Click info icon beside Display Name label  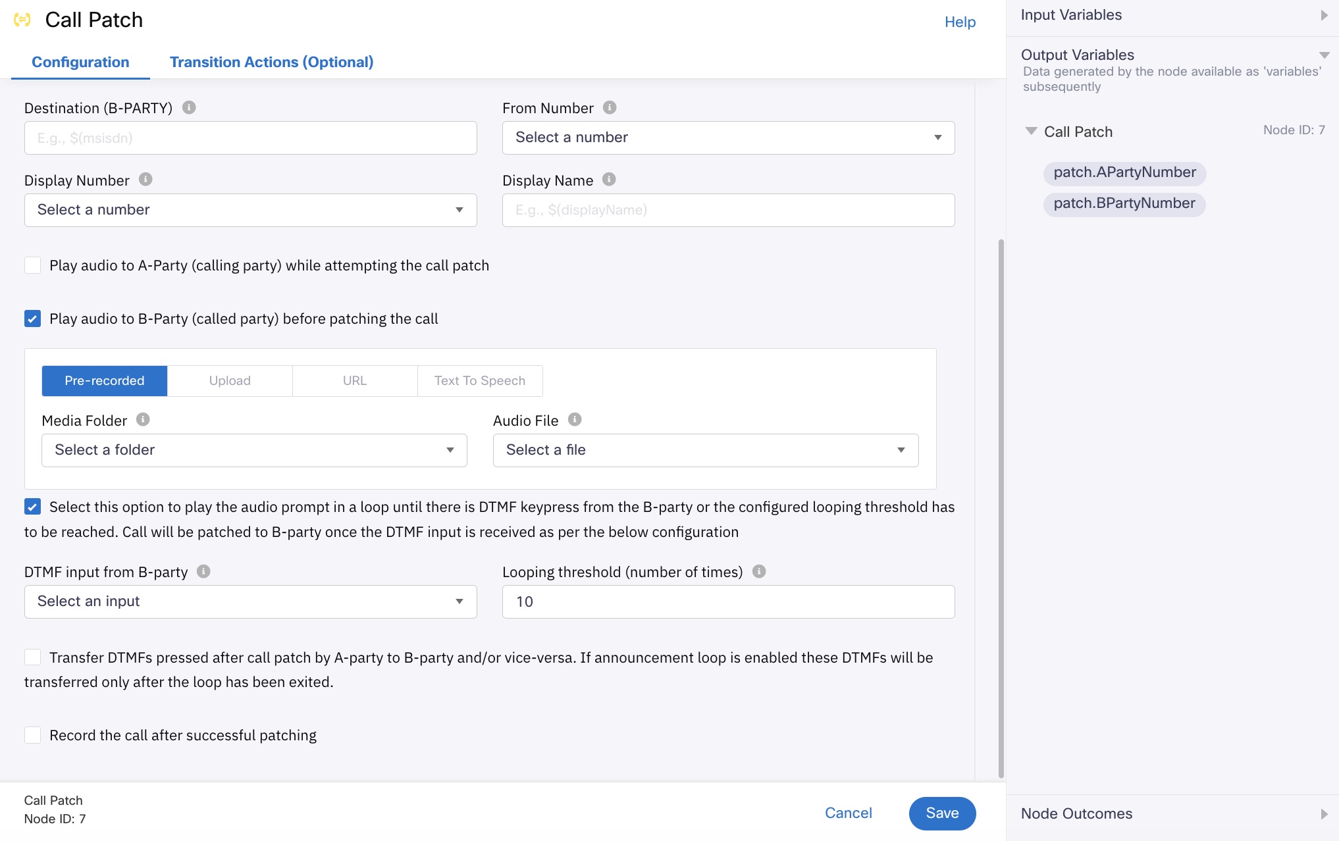point(609,179)
